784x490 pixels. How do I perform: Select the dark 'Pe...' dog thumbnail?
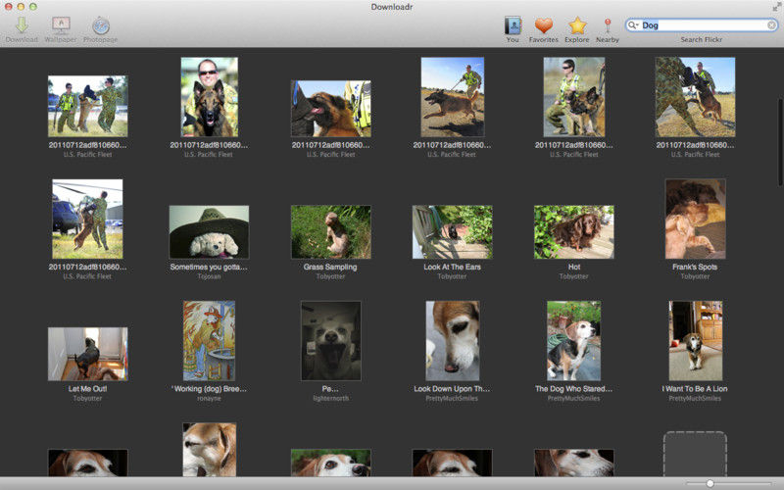(x=330, y=341)
